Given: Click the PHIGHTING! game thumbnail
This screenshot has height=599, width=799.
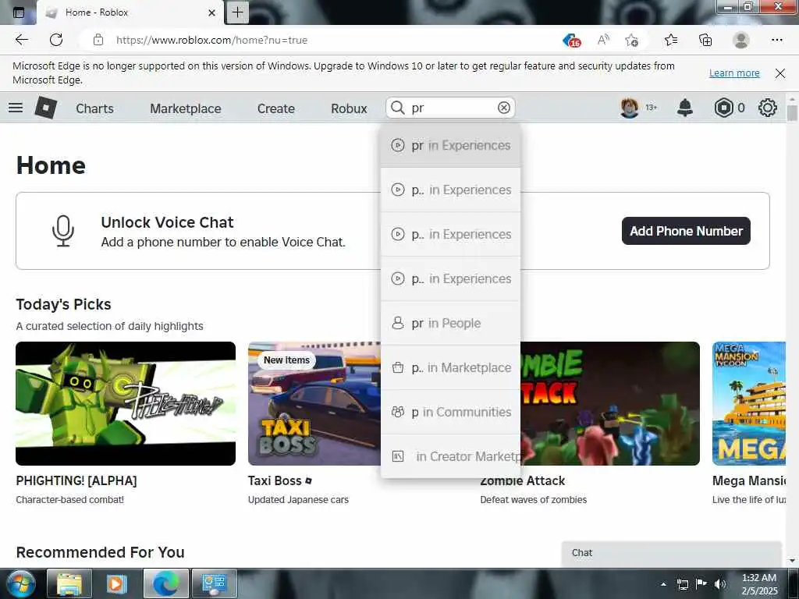Looking at the screenshot, I should coord(126,403).
